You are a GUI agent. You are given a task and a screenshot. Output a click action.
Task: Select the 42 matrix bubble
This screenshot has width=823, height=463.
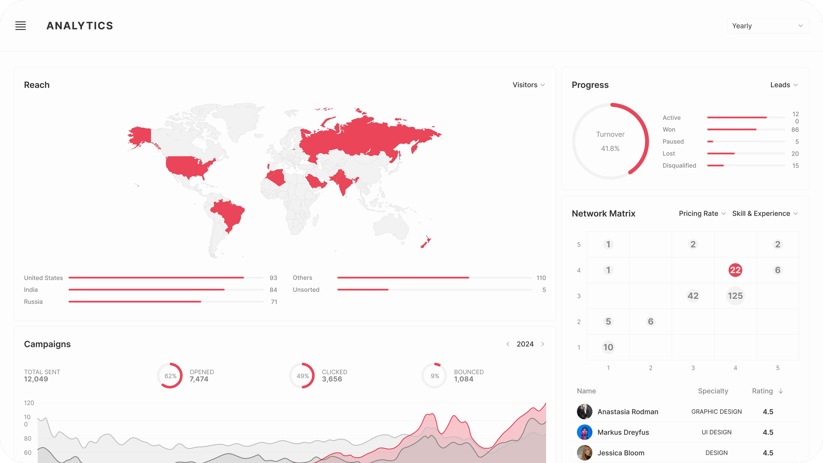coord(693,296)
